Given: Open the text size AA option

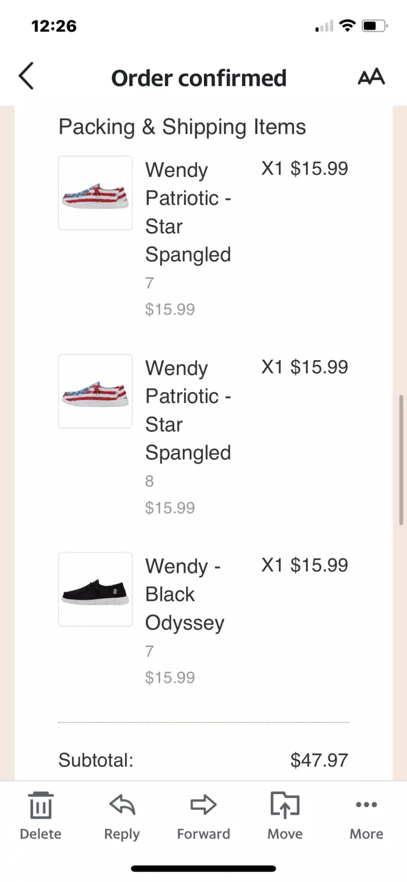Looking at the screenshot, I should [x=371, y=77].
